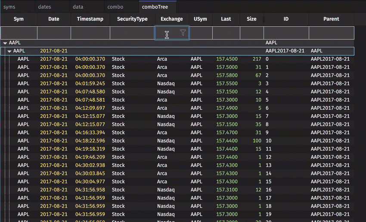Click the filter funnel icon in Exchange column
The height and width of the screenshot is (222, 366).
pos(183,33)
